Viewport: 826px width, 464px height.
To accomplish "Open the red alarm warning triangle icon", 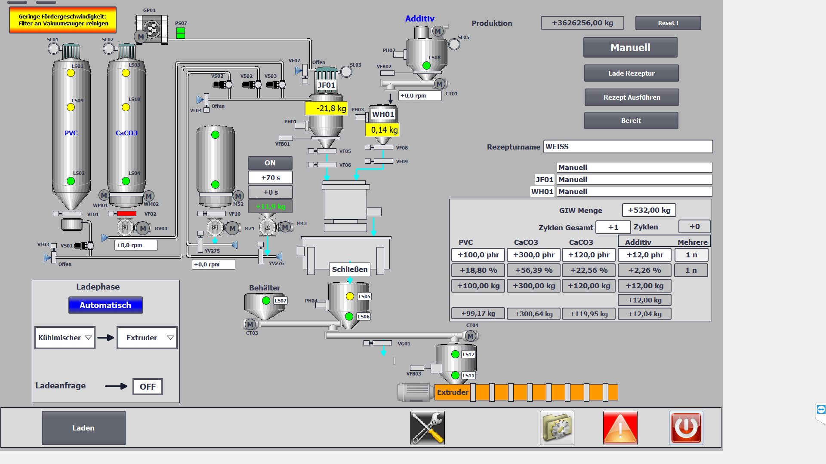I will tap(620, 428).
